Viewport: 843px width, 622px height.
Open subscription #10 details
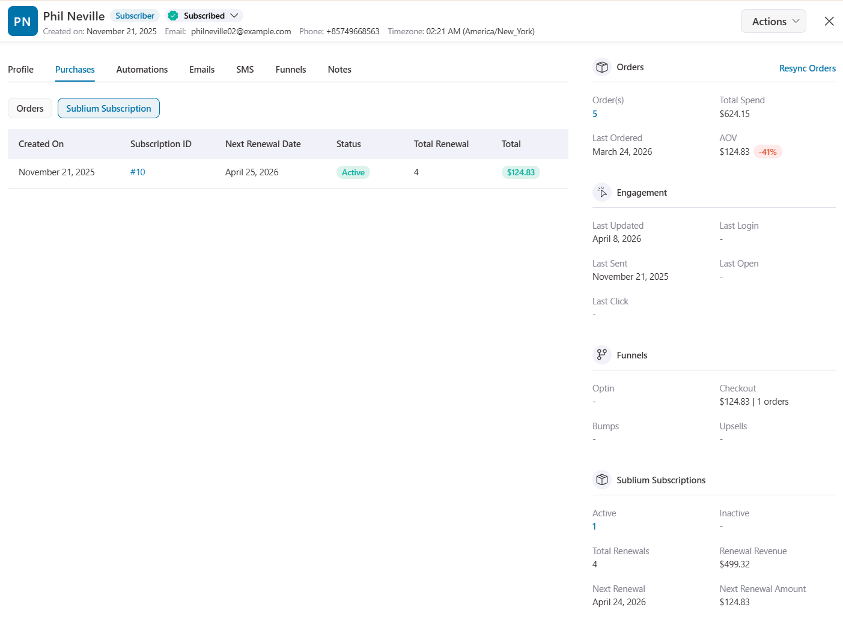tap(138, 172)
